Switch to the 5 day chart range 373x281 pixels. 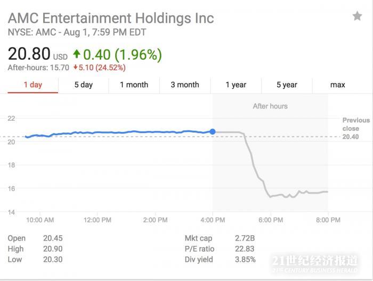click(x=83, y=85)
